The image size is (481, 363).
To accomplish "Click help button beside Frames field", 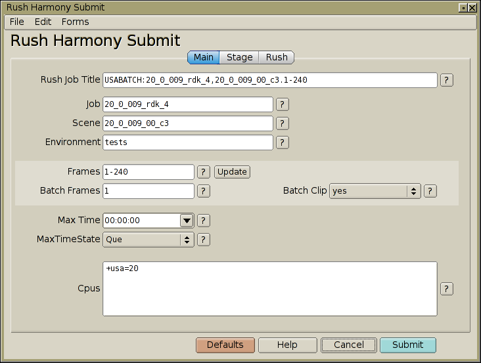I will click(204, 172).
